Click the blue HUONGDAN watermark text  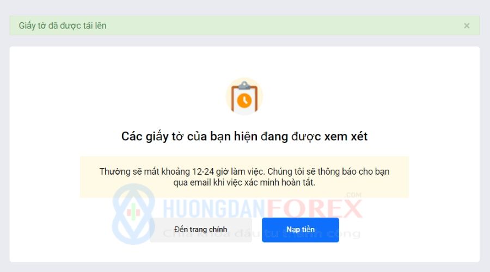[x=215, y=208]
